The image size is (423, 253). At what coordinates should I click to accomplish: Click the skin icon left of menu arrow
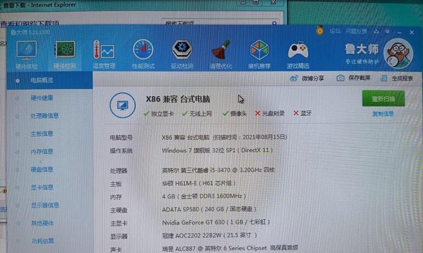pos(376,32)
